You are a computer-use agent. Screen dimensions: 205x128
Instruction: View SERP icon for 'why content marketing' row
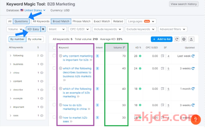(163, 56)
